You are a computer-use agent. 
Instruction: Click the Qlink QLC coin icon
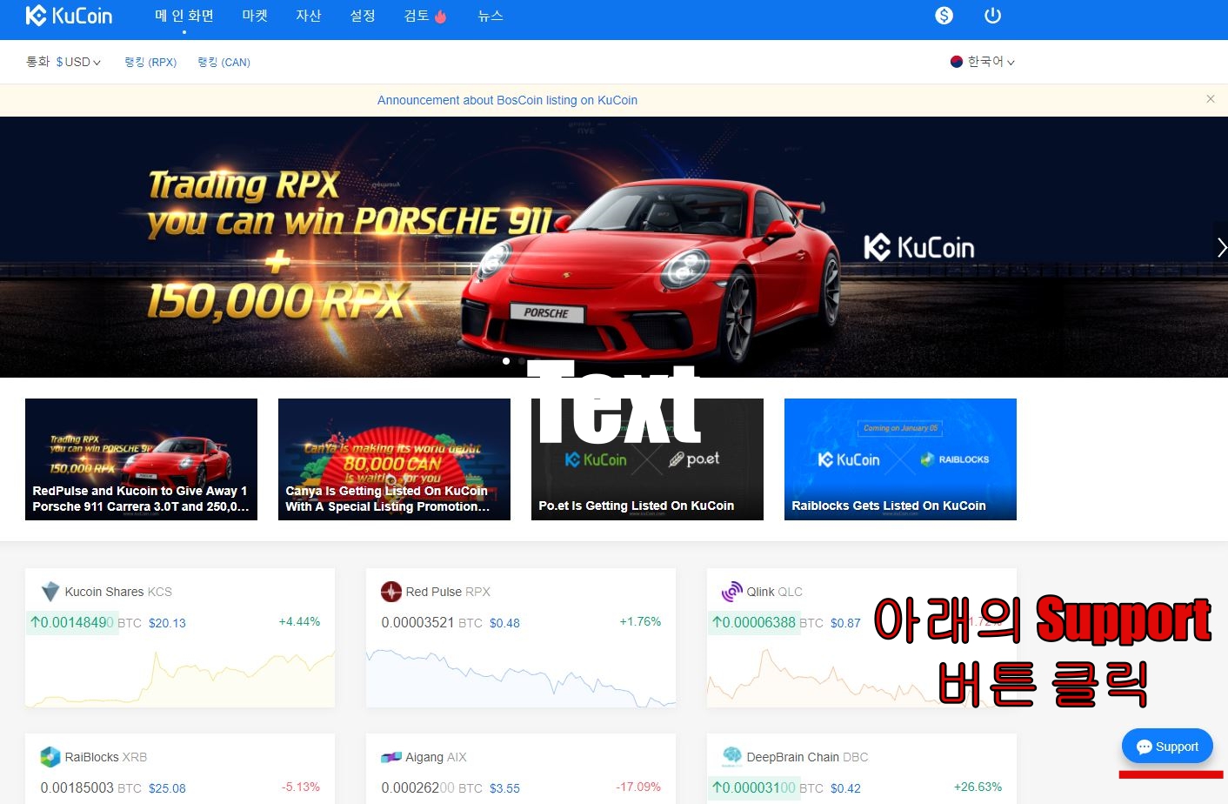(x=732, y=592)
